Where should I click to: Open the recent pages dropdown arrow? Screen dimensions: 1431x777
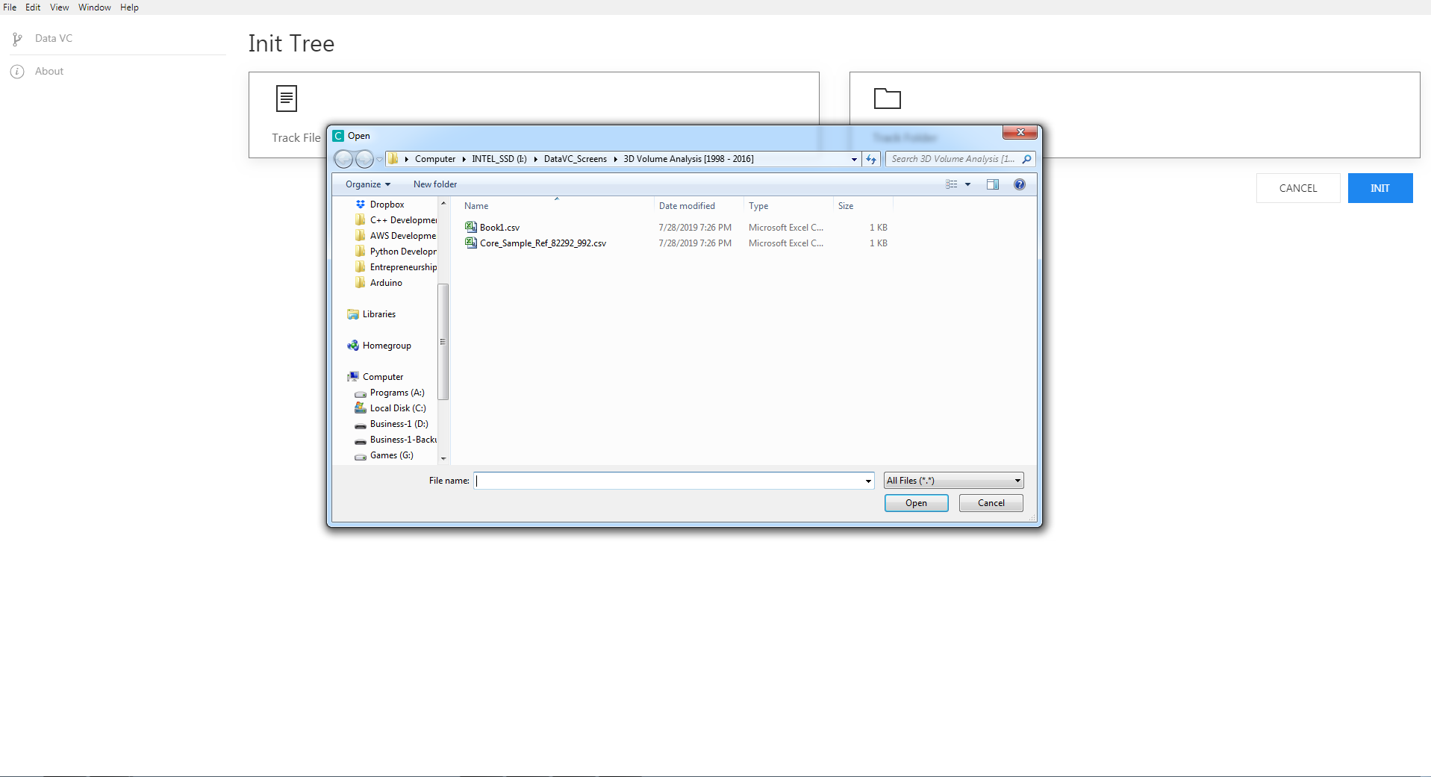tap(379, 159)
